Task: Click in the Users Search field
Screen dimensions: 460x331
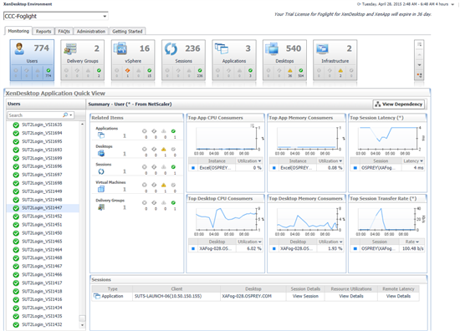Action: pos(35,115)
